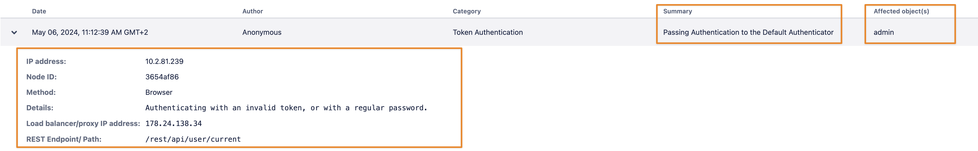Select the Token Authentication category cell
Viewport: 978px width, 151px height.
(487, 33)
